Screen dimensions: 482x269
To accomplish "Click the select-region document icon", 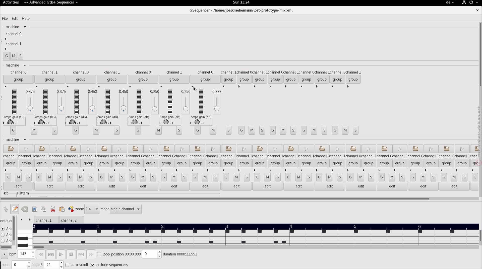I will (x=35, y=209).
